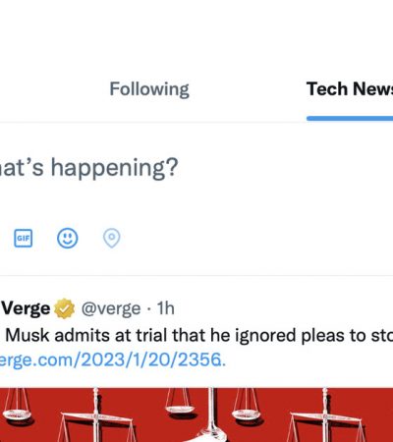This screenshot has height=442, width=393.
Task: Open the tweet via its 1h timestamp
Action: (x=166, y=308)
